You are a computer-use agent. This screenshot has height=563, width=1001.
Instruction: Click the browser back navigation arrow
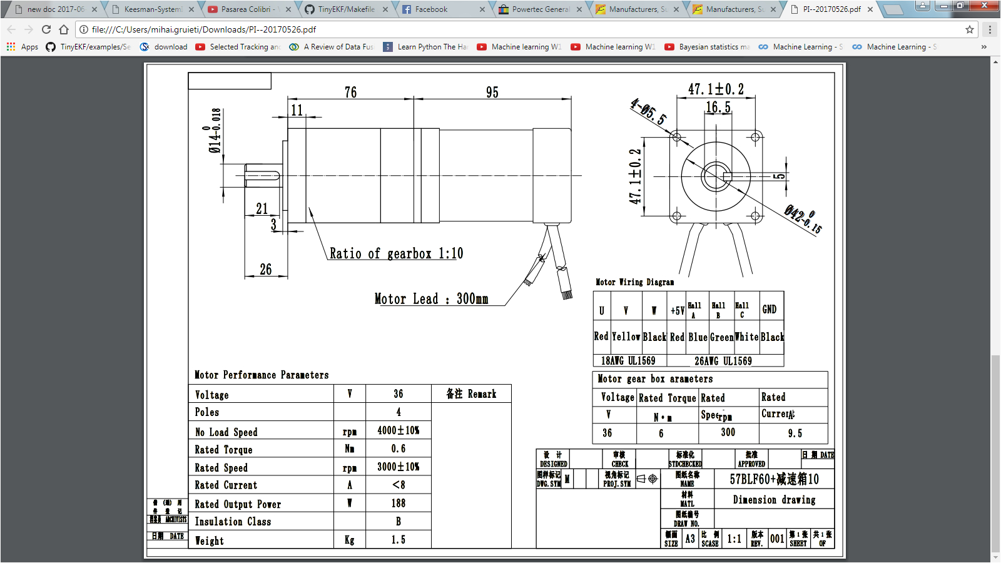coord(11,29)
